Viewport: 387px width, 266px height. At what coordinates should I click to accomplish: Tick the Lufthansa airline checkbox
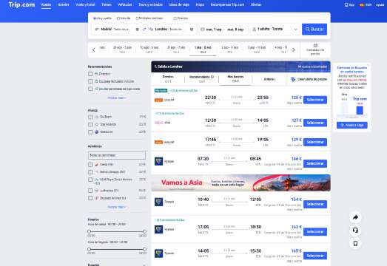(90, 191)
